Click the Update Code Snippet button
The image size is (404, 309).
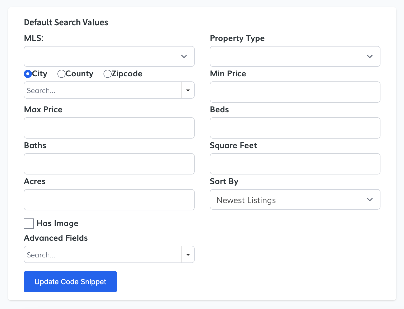[70, 282]
